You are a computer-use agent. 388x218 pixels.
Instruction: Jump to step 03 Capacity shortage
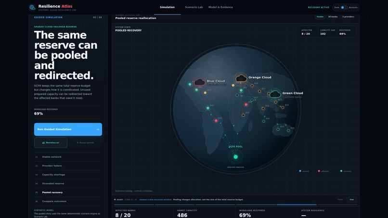coord(68,175)
